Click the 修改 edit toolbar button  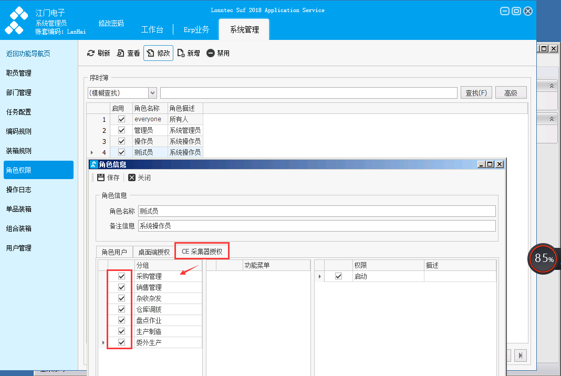point(158,53)
